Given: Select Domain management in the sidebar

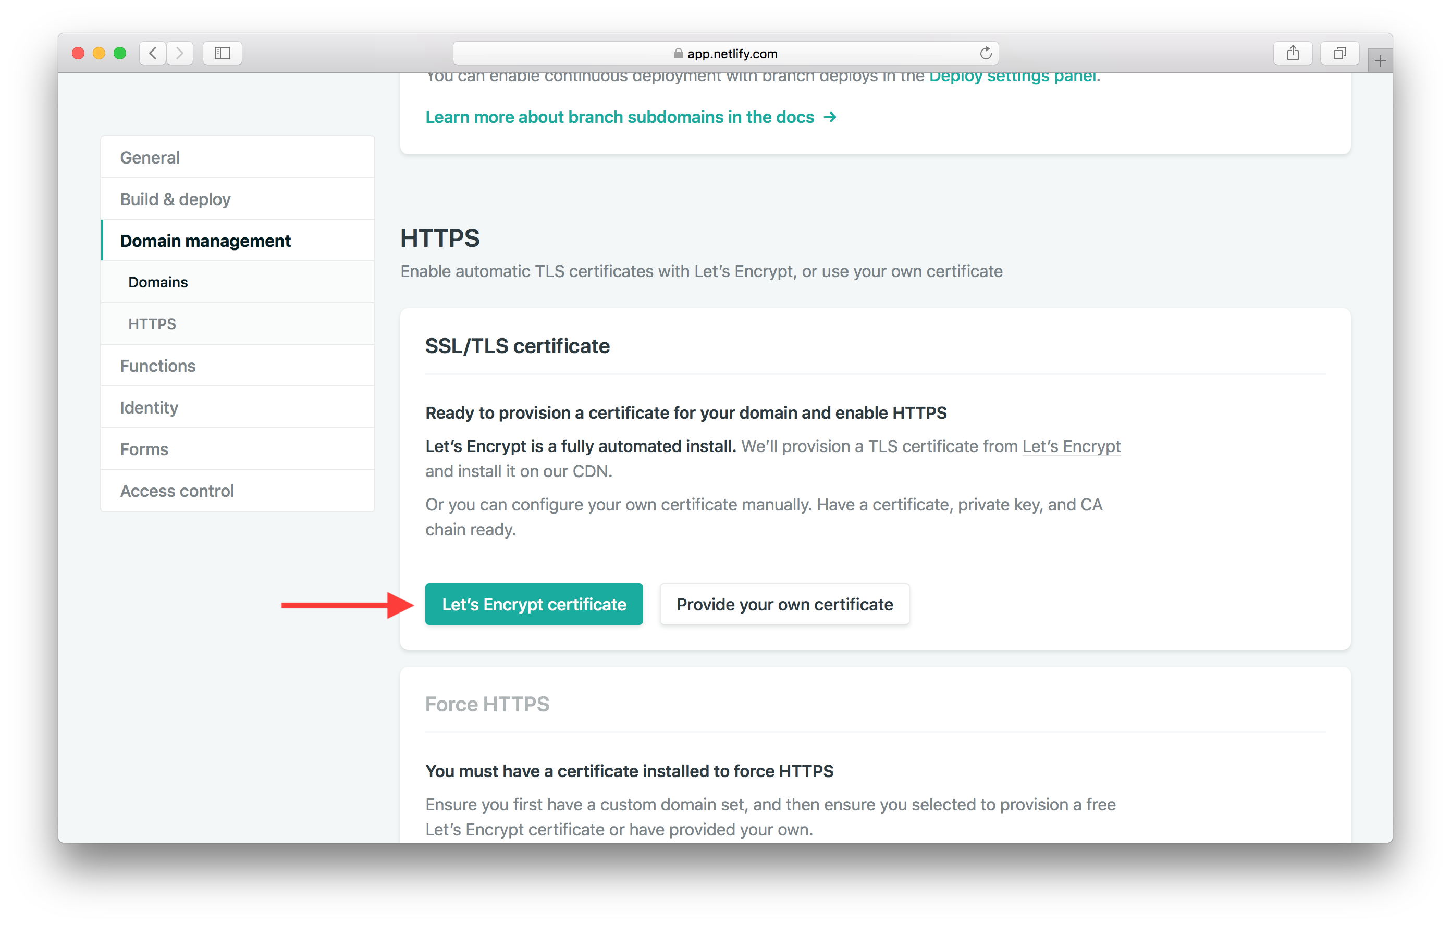Looking at the screenshot, I should click(205, 241).
